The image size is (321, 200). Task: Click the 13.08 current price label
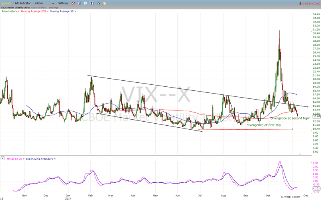point(317,116)
